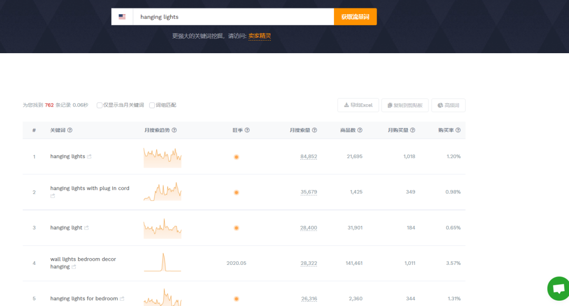The height and width of the screenshot is (306, 569).
Task: Open the green chat support bubble
Action: [x=558, y=289]
